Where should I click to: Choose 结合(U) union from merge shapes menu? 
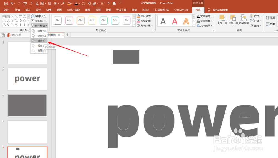click(39, 31)
